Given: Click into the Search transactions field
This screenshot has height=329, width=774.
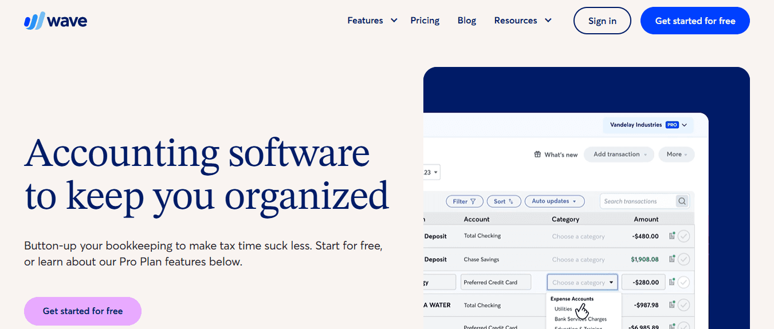Looking at the screenshot, I should point(637,201).
